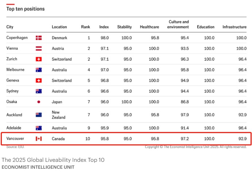Click the Australian flag icon beside Melbourne
252x176 pixels.
coord(39,70)
